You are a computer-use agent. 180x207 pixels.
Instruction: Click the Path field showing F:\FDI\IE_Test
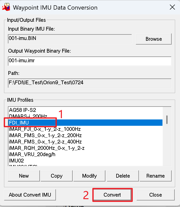pyautogui.click(x=90, y=83)
